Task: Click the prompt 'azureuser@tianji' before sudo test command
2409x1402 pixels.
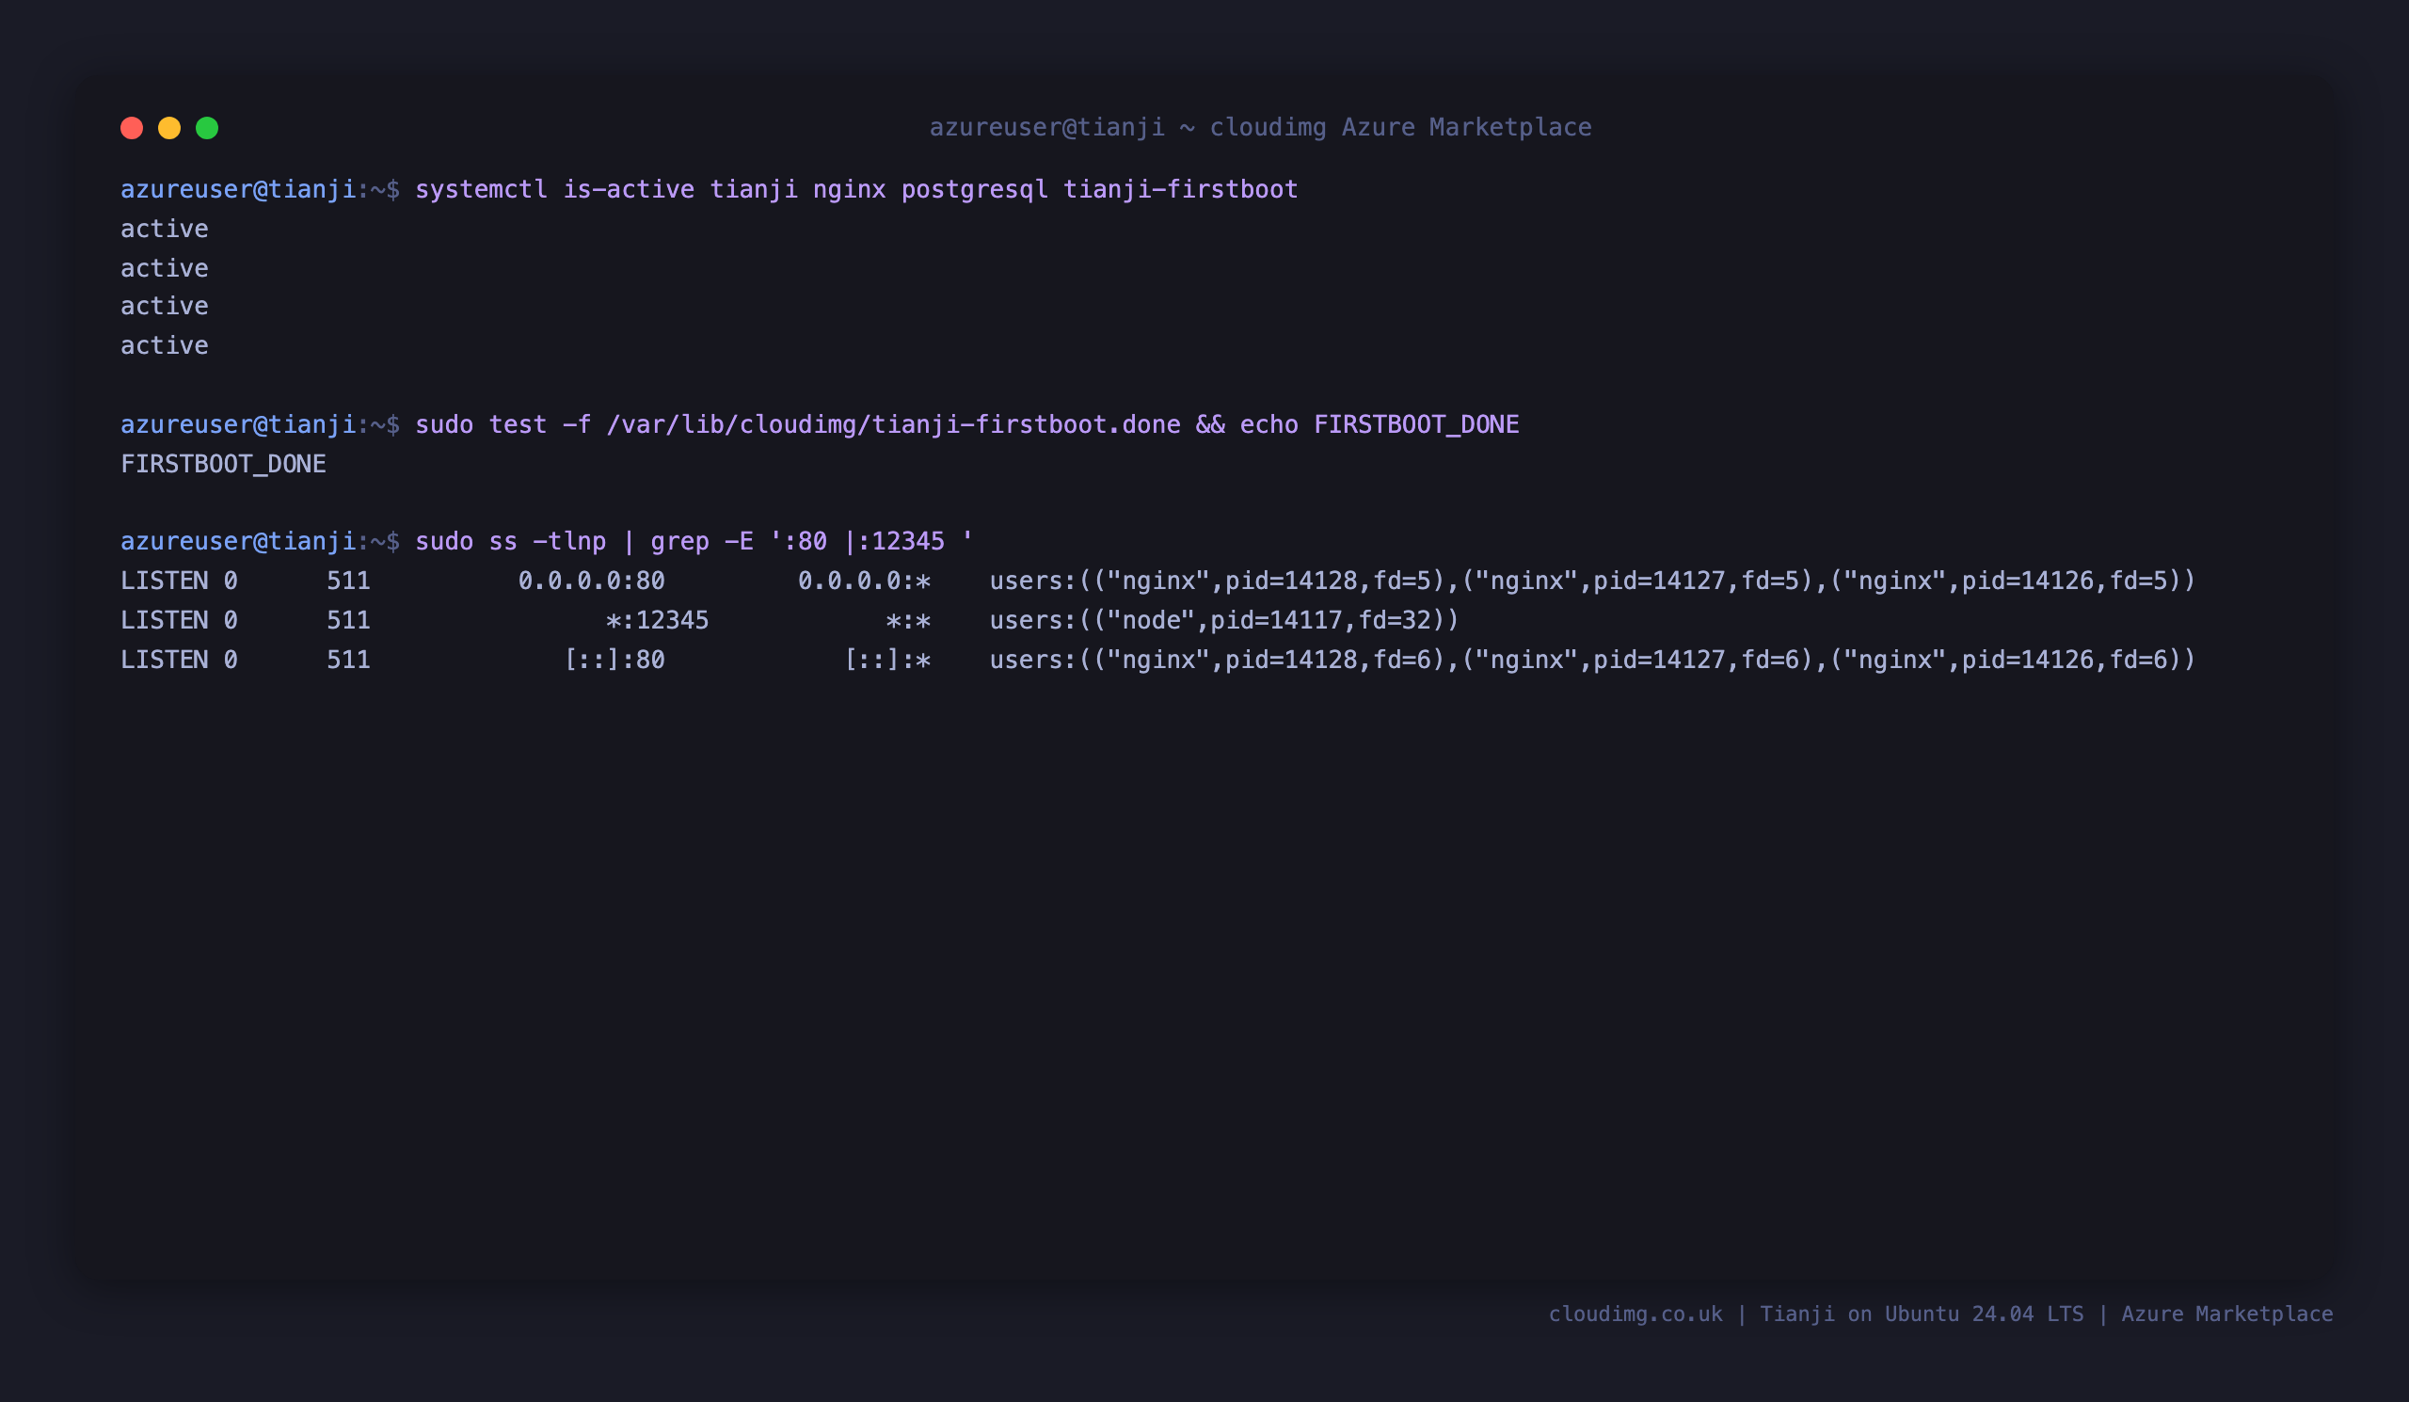Action: 239,424
